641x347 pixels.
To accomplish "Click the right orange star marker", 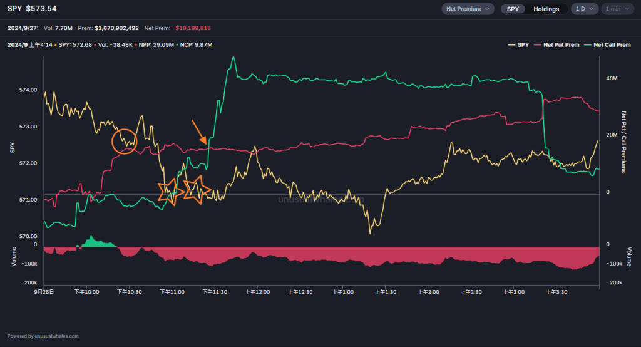I will click(197, 188).
